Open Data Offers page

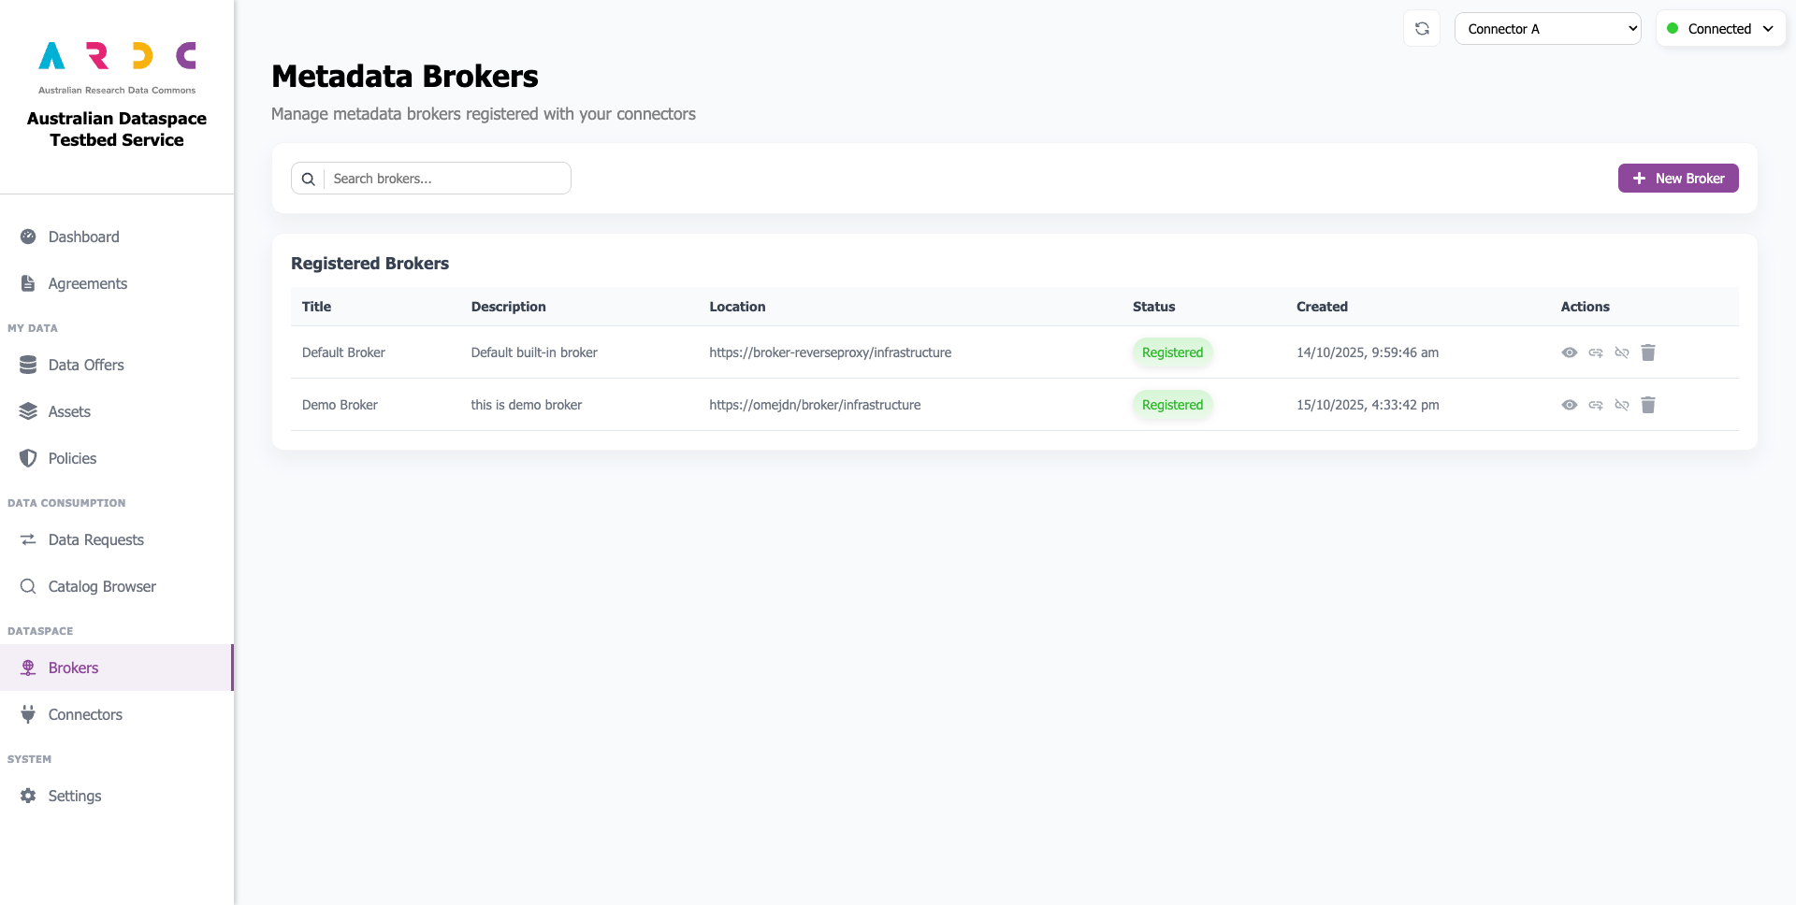click(x=117, y=365)
